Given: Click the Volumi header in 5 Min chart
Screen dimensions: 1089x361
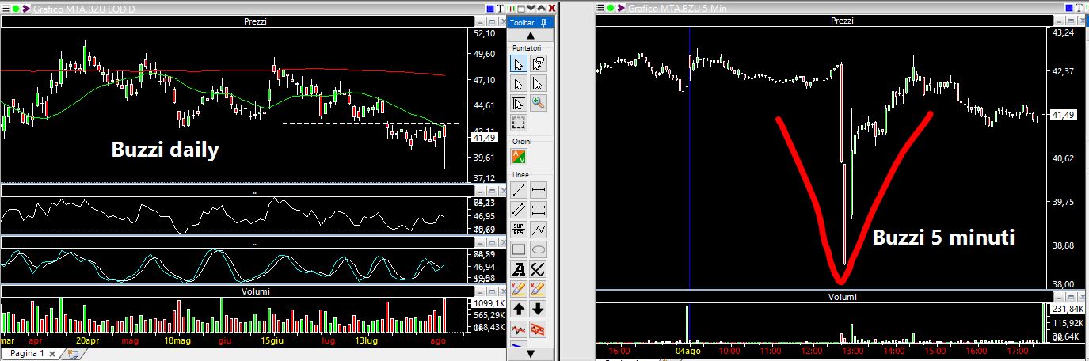Looking at the screenshot, I should pos(843,297).
